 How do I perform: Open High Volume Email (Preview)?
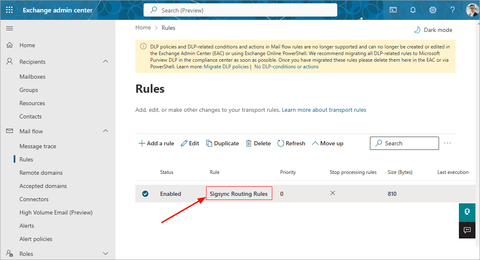56,212
